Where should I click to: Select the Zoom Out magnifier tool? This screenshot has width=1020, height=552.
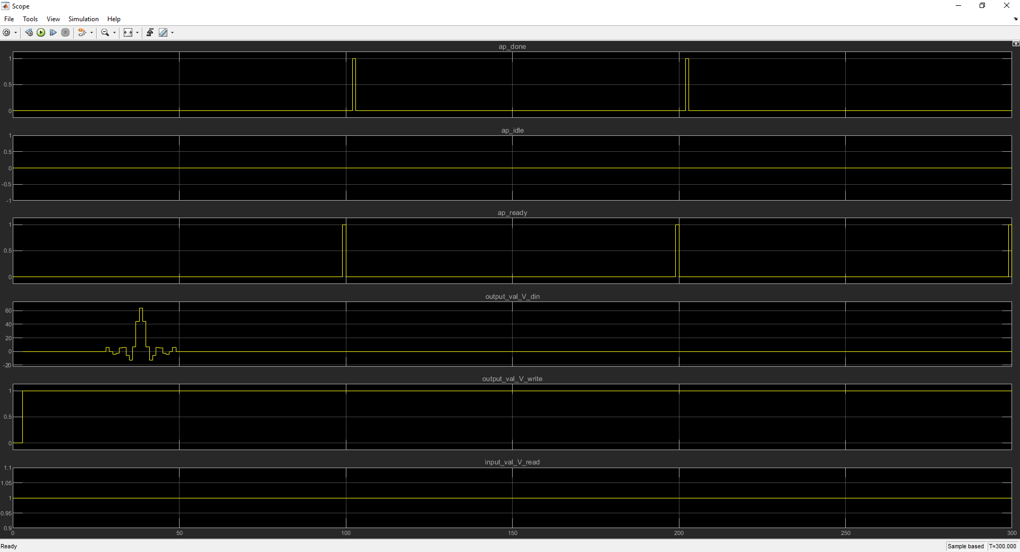[105, 32]
